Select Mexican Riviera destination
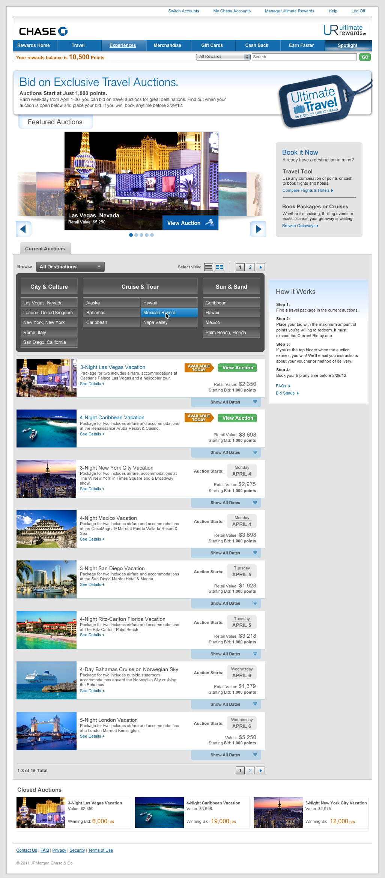This screenshot has height=878, width=385. [169, 313]
